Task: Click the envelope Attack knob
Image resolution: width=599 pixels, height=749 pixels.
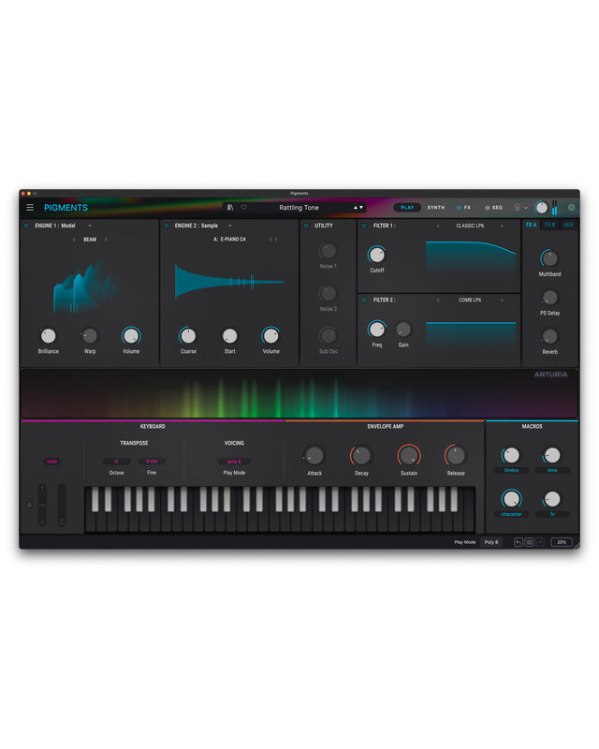Action: 314,456
